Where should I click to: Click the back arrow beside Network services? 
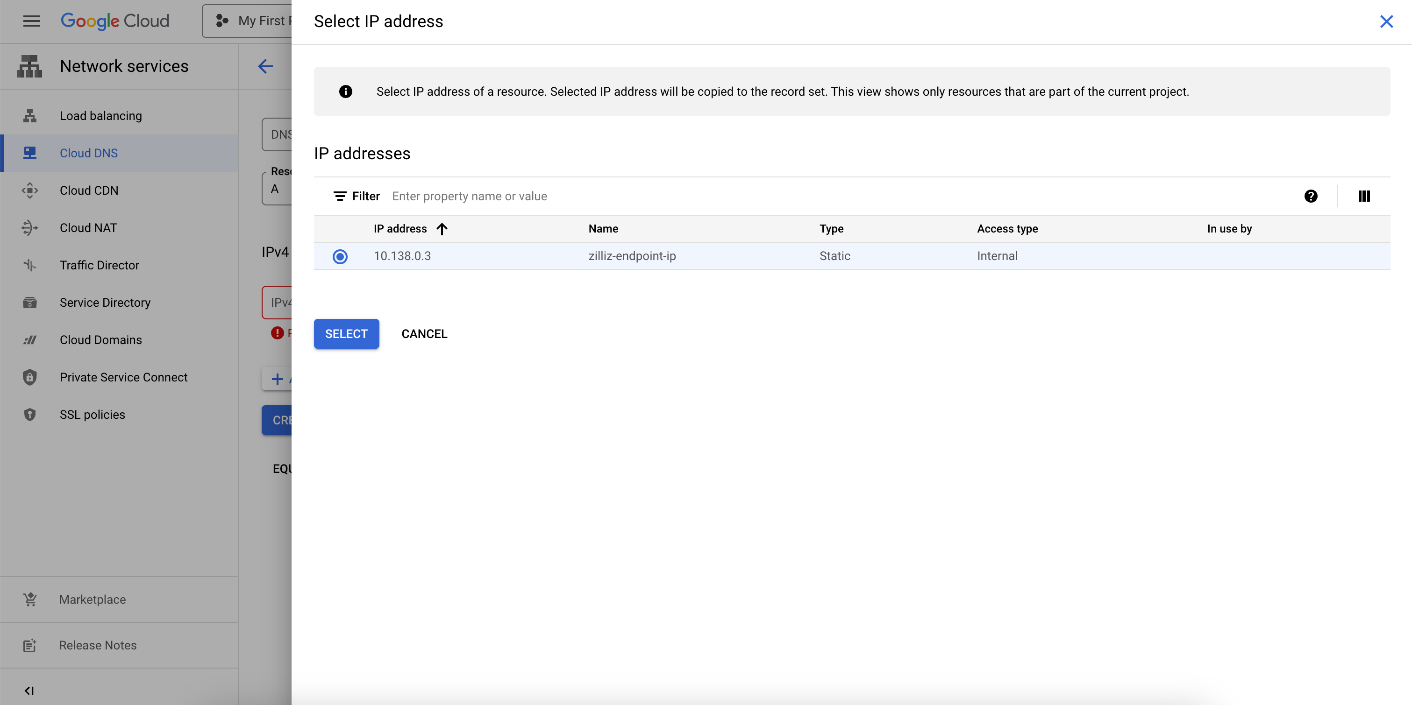pyautogui.click(x=265, y=66)
